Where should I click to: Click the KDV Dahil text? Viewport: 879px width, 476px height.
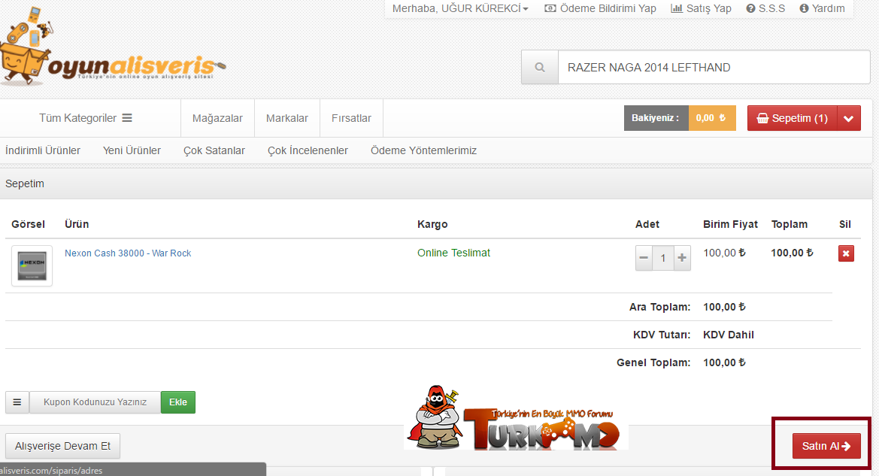click(728, 335)
